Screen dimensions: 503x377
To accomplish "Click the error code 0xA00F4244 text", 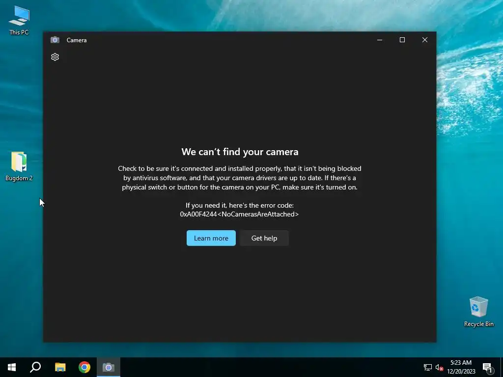I will tap(239, 214).
